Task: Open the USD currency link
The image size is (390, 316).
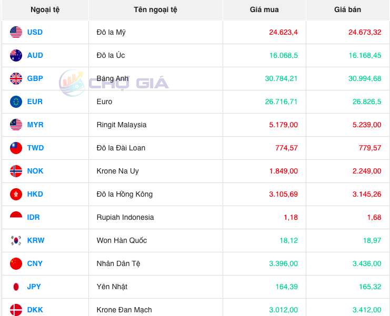Action: [35, 32]
